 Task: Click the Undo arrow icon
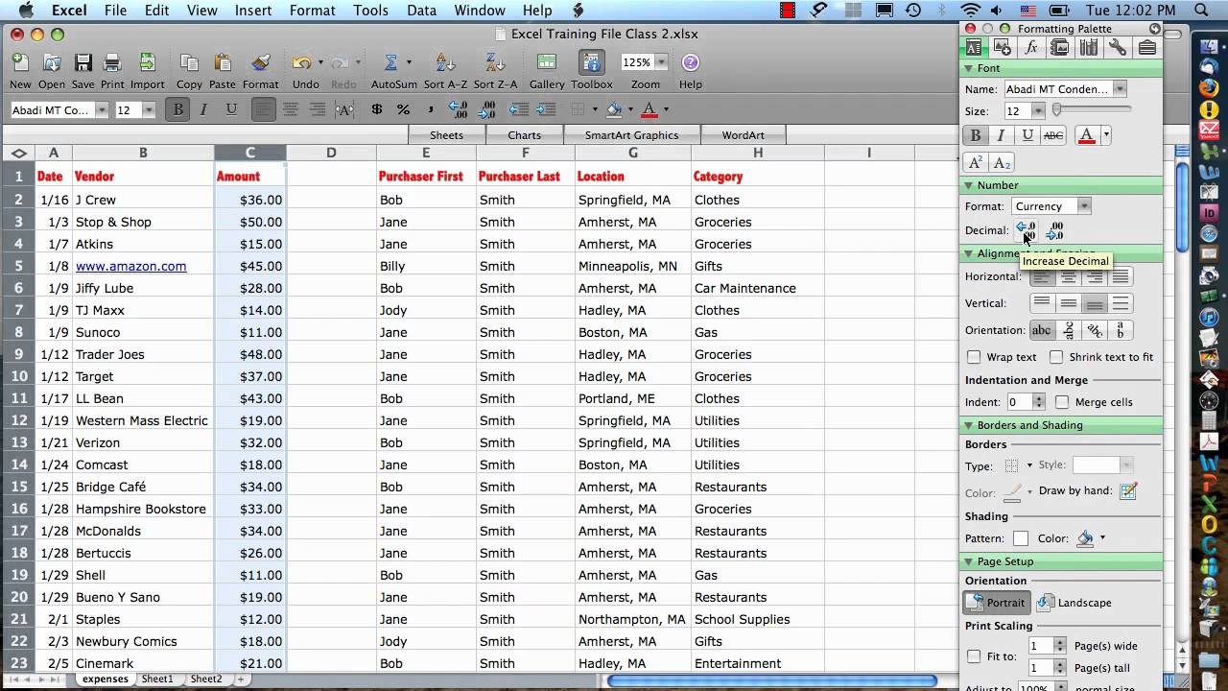(301, 63)
